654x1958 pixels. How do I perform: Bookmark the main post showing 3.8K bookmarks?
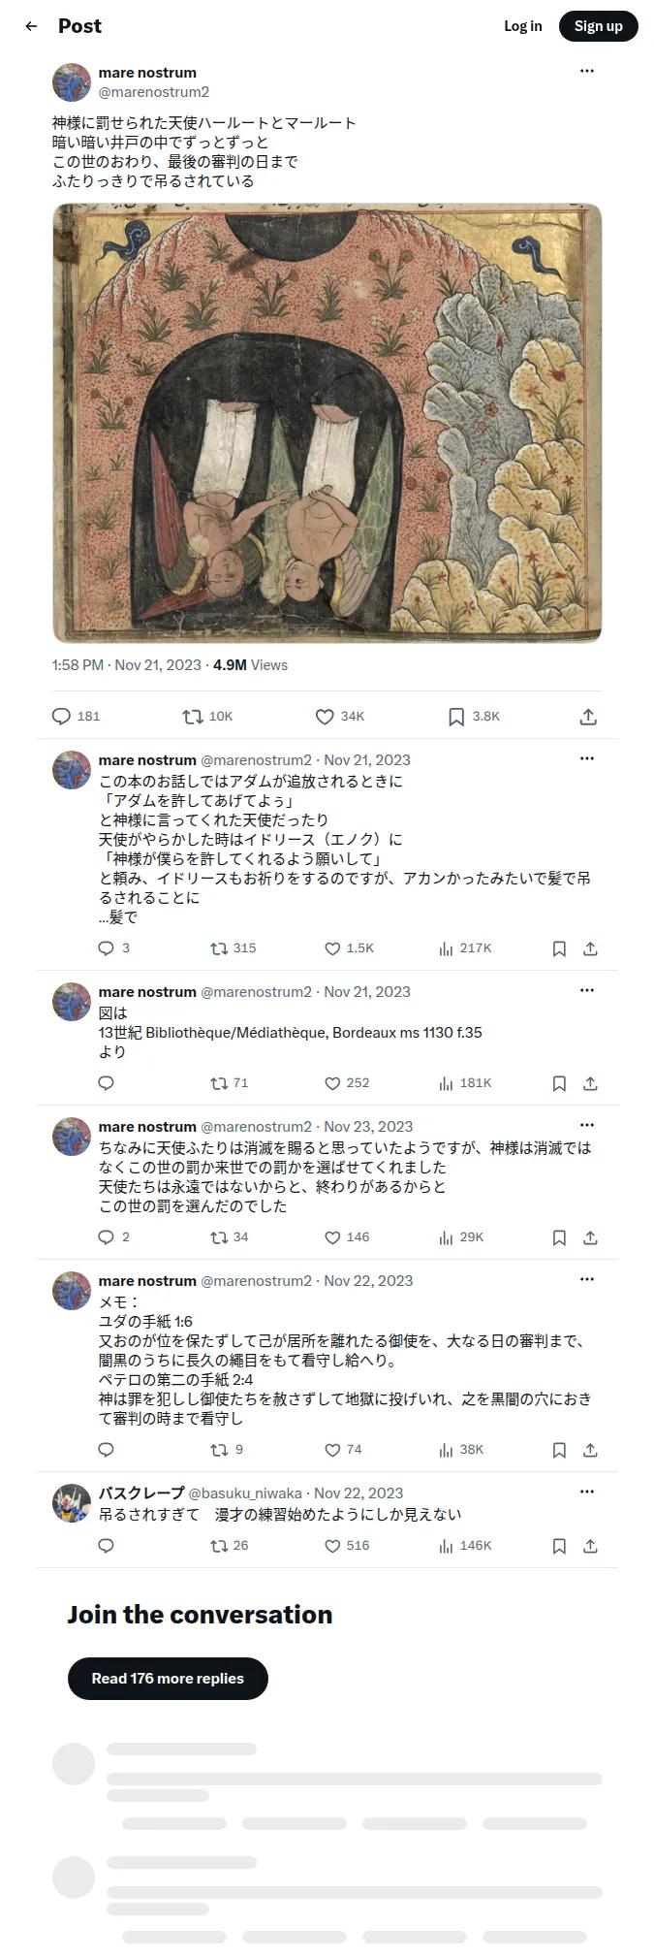coord(456,717)
